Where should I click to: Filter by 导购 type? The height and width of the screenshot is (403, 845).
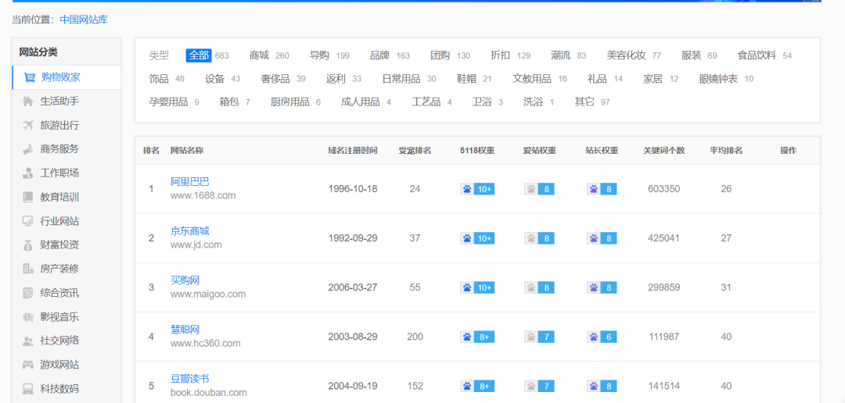(319, 55)
